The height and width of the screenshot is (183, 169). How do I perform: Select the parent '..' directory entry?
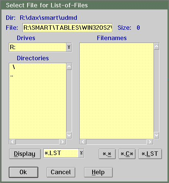12,76
